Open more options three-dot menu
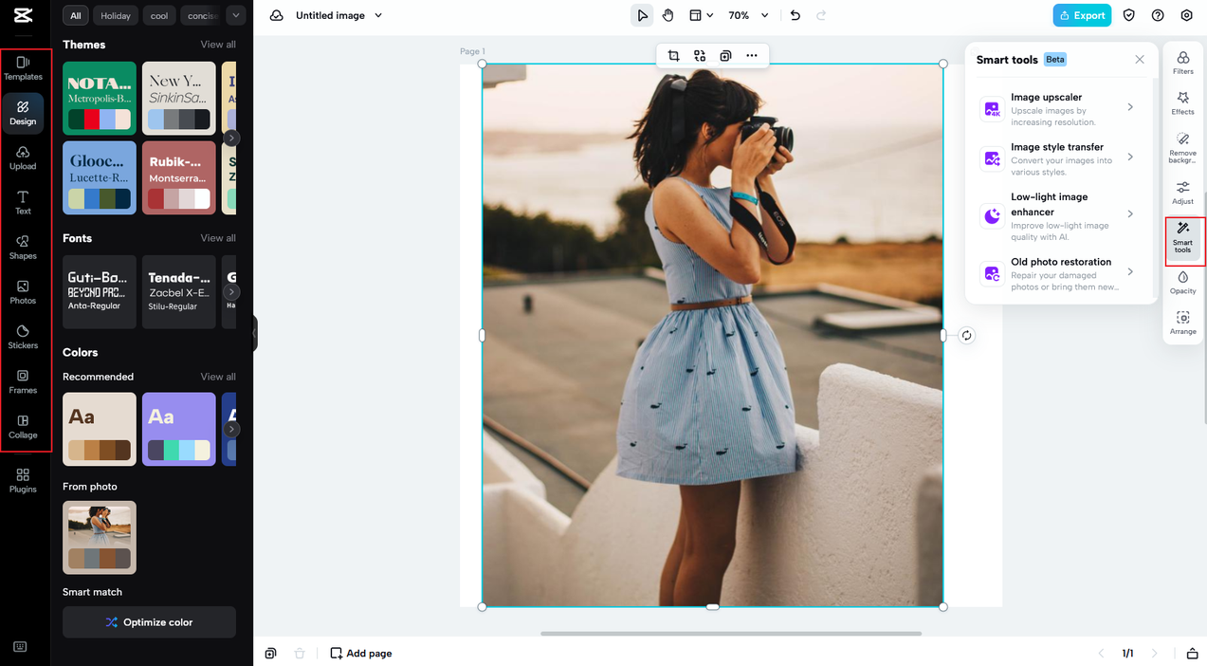The width and height of the screenshot is (1207, 666). point(752,56)
